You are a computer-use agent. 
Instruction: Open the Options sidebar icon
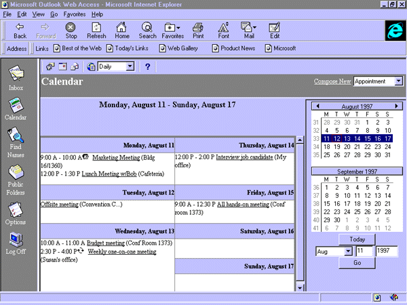click(16, 211)
